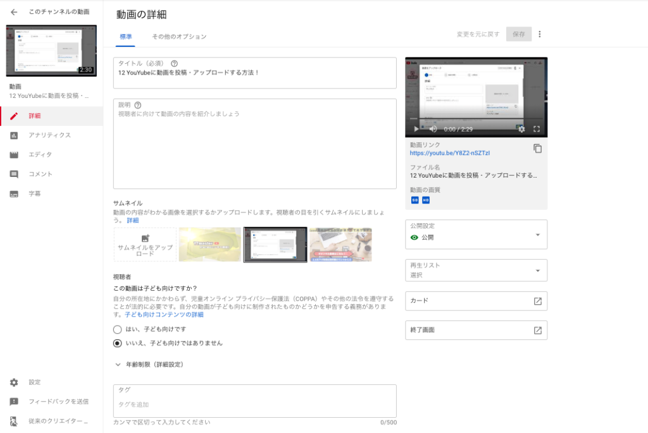Screen dimensions: 648x433
Task: Open the 公開設定 visibility dropdown
Action: click(476, 235)
